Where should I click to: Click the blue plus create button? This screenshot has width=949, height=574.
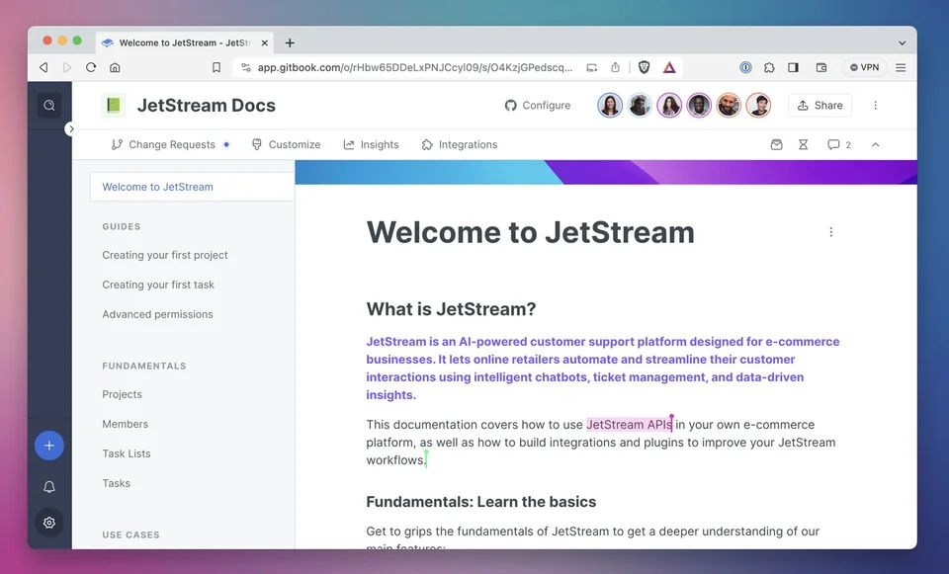coord(49,446)
